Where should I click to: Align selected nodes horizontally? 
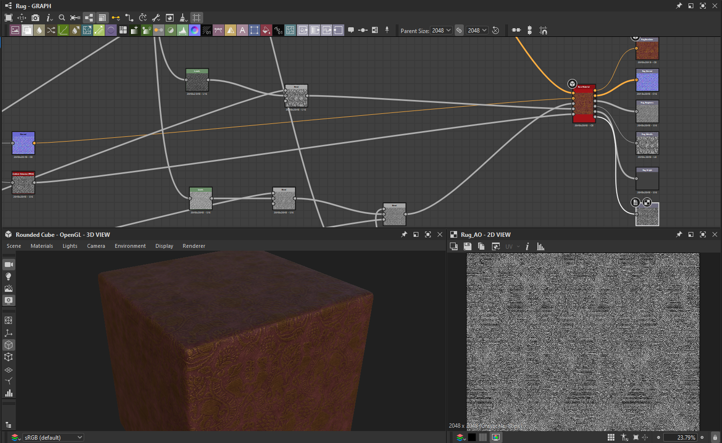point(516,30)
